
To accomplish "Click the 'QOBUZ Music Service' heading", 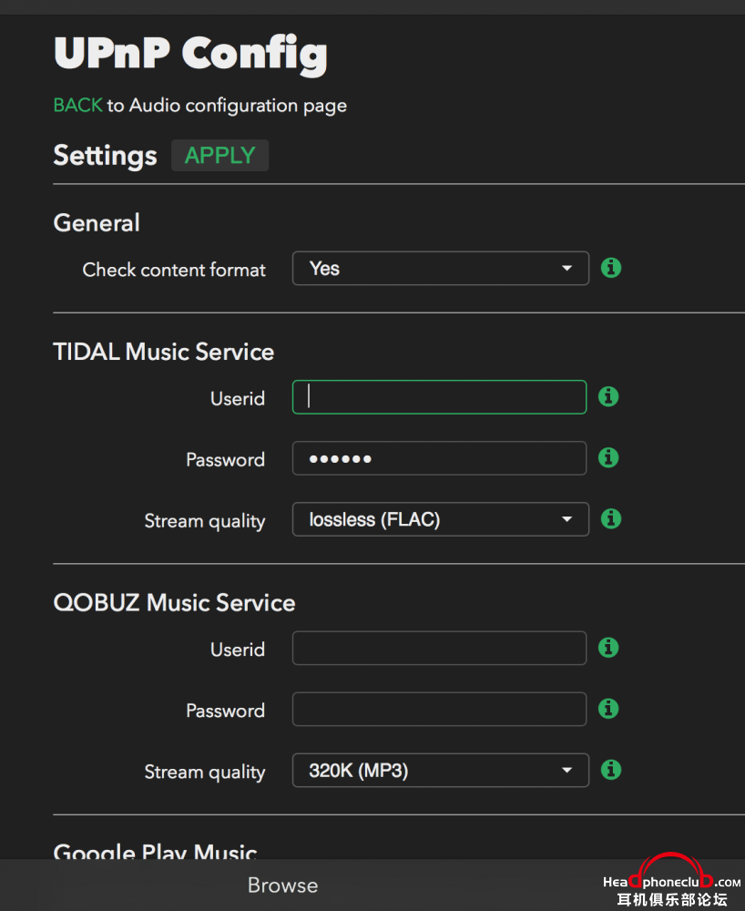I will [x=174, y=602].
